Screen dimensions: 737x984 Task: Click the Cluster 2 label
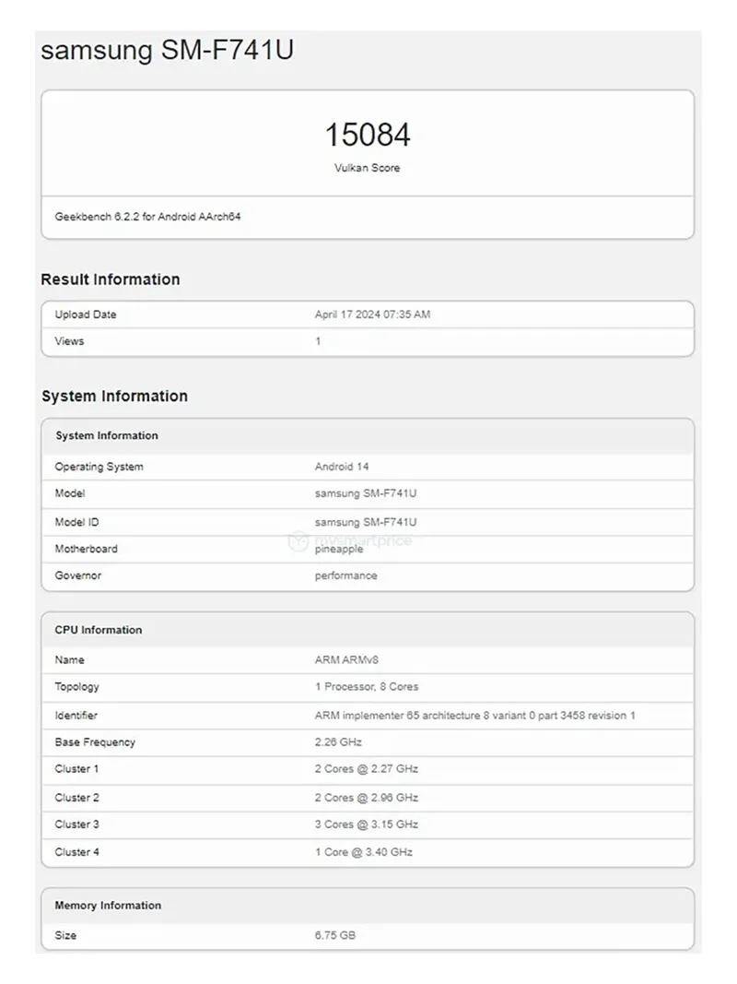(x=76, y=799)
